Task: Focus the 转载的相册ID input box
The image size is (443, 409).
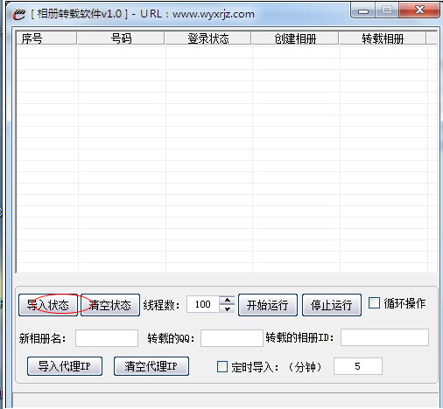Action: tap(384, 337)
